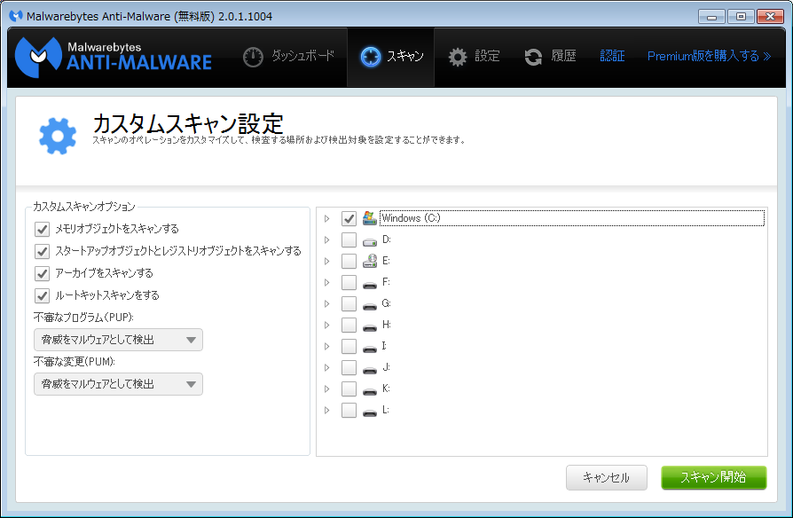Expand the K: drive tree node
The width and height of the screenshot is (793, 518).
[327, 388]
